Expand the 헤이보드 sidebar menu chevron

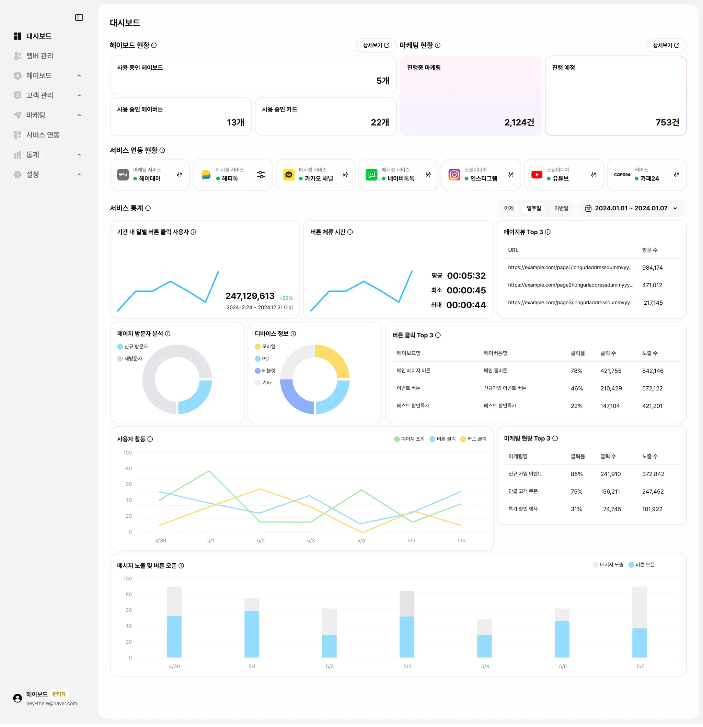79,76
